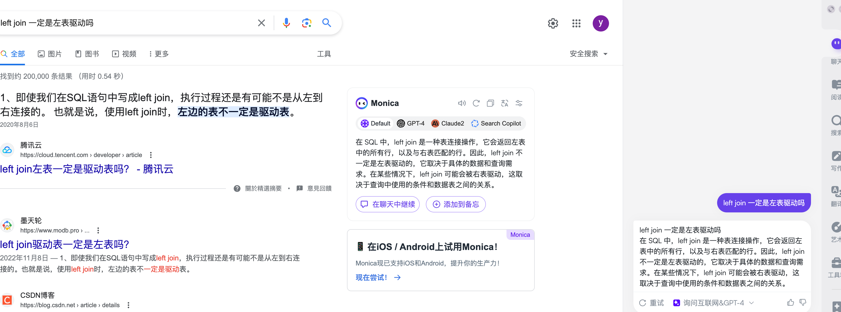The image size is (841, 312).
Task: Switch to the 视频 search tab
Action: pyautogui.click(x=124, y=54)
